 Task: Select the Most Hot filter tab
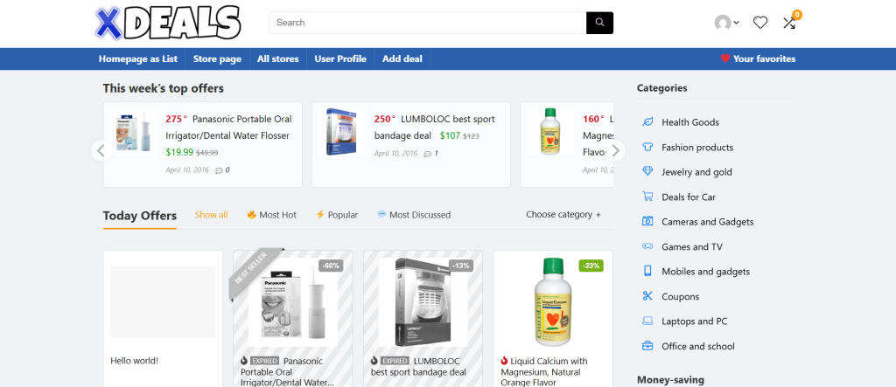click(x=272, y=215)
